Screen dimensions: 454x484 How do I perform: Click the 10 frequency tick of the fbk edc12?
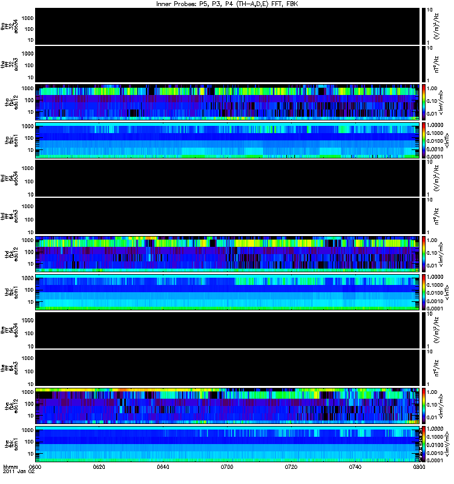[x=31, y=416]
